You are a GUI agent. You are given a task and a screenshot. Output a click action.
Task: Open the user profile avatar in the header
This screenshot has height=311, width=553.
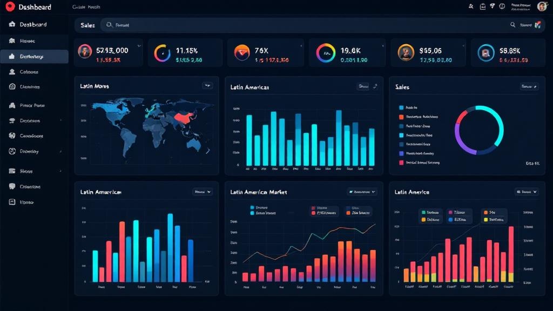[542, 6]
